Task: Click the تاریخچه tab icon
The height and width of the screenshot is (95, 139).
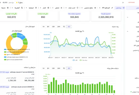Action: [x=36, y=8]
